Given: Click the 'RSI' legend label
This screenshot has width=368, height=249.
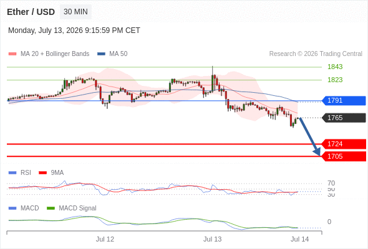Looking at the screenshot, I should point(26,172).
